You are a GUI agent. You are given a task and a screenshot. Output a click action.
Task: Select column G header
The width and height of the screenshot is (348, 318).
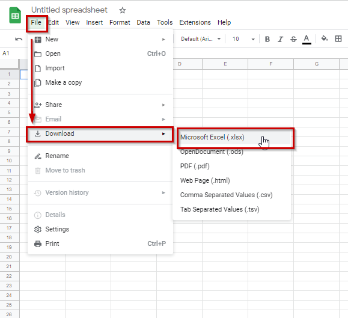click(316, 64)
